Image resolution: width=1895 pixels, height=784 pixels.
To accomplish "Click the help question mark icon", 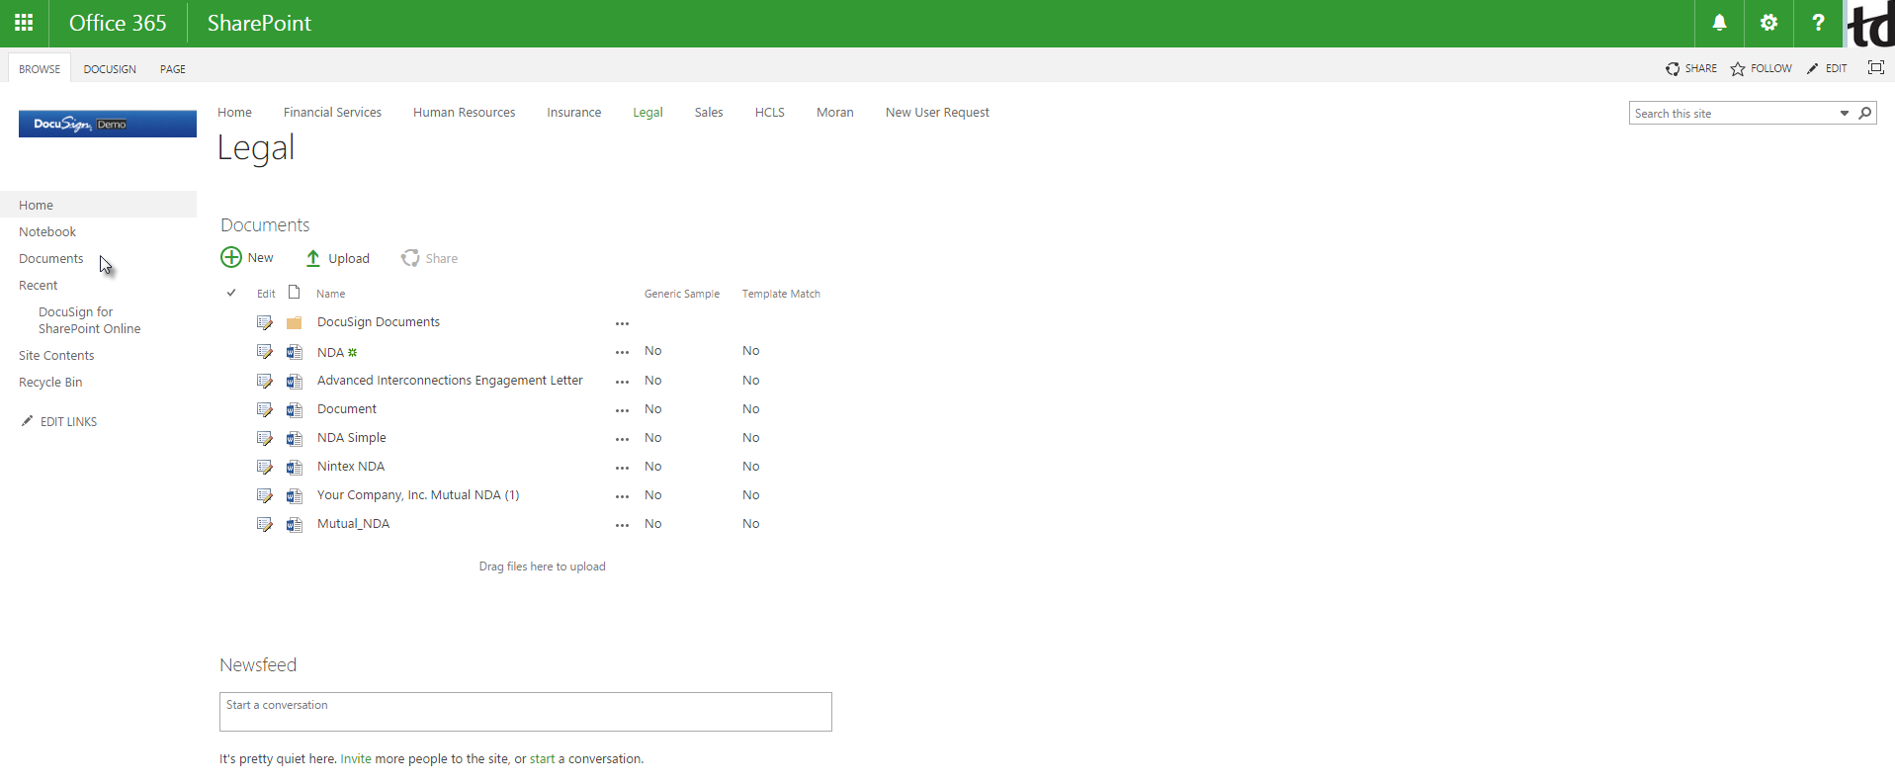I will (x=1817, y=23).
